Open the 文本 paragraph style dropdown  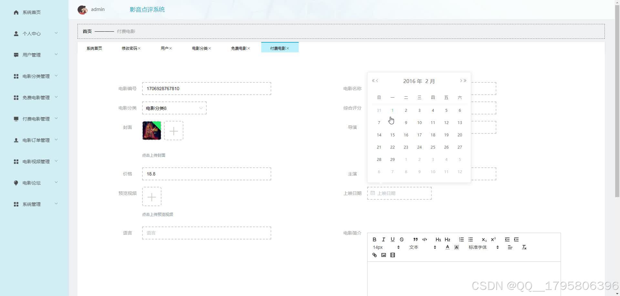click(422, 247)
